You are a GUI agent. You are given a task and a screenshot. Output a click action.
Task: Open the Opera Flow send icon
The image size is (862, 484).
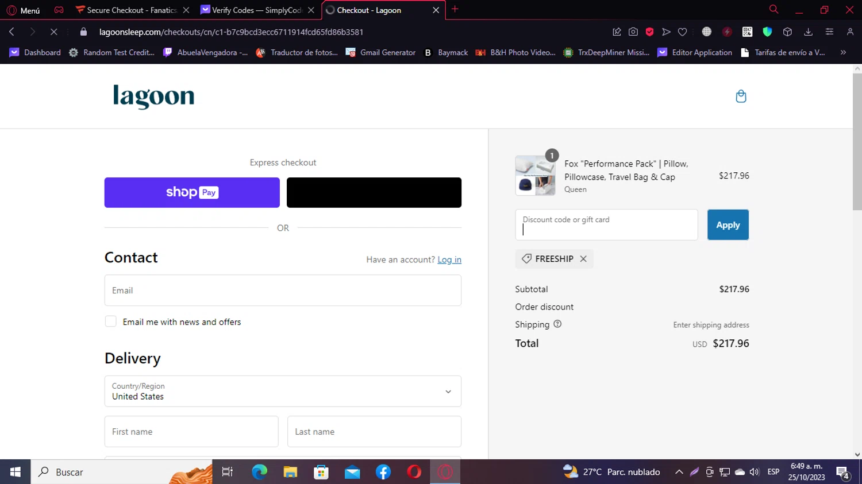(x=666, y=32)
